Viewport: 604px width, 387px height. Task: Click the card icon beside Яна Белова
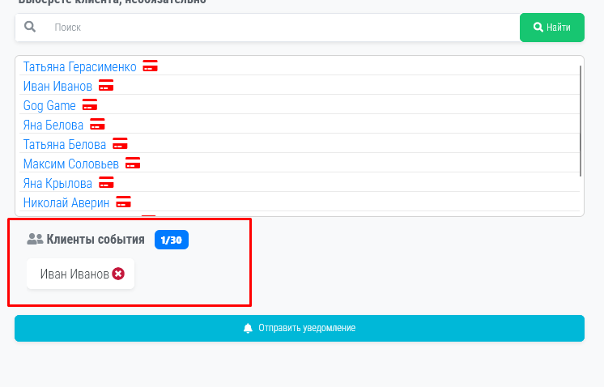pos(97,125)
